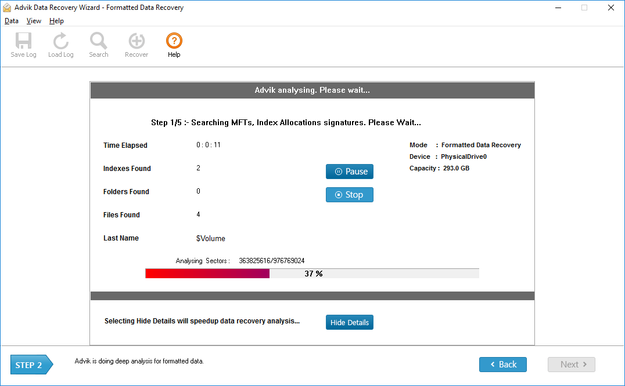Select the Search magnifier icon
625x386 pixels.
(x=98, y=41)
